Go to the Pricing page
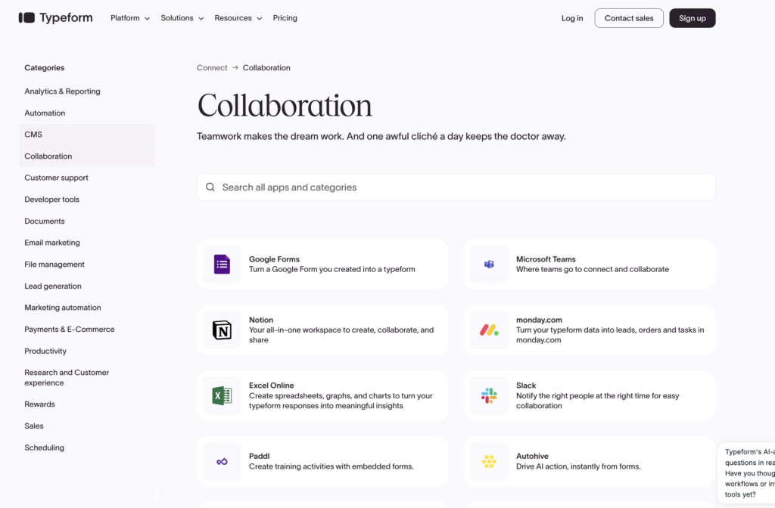 pyautogui.click(x=285, y=18)
